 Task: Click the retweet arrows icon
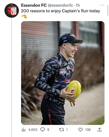pyautogui.click(x=62, y=130)
